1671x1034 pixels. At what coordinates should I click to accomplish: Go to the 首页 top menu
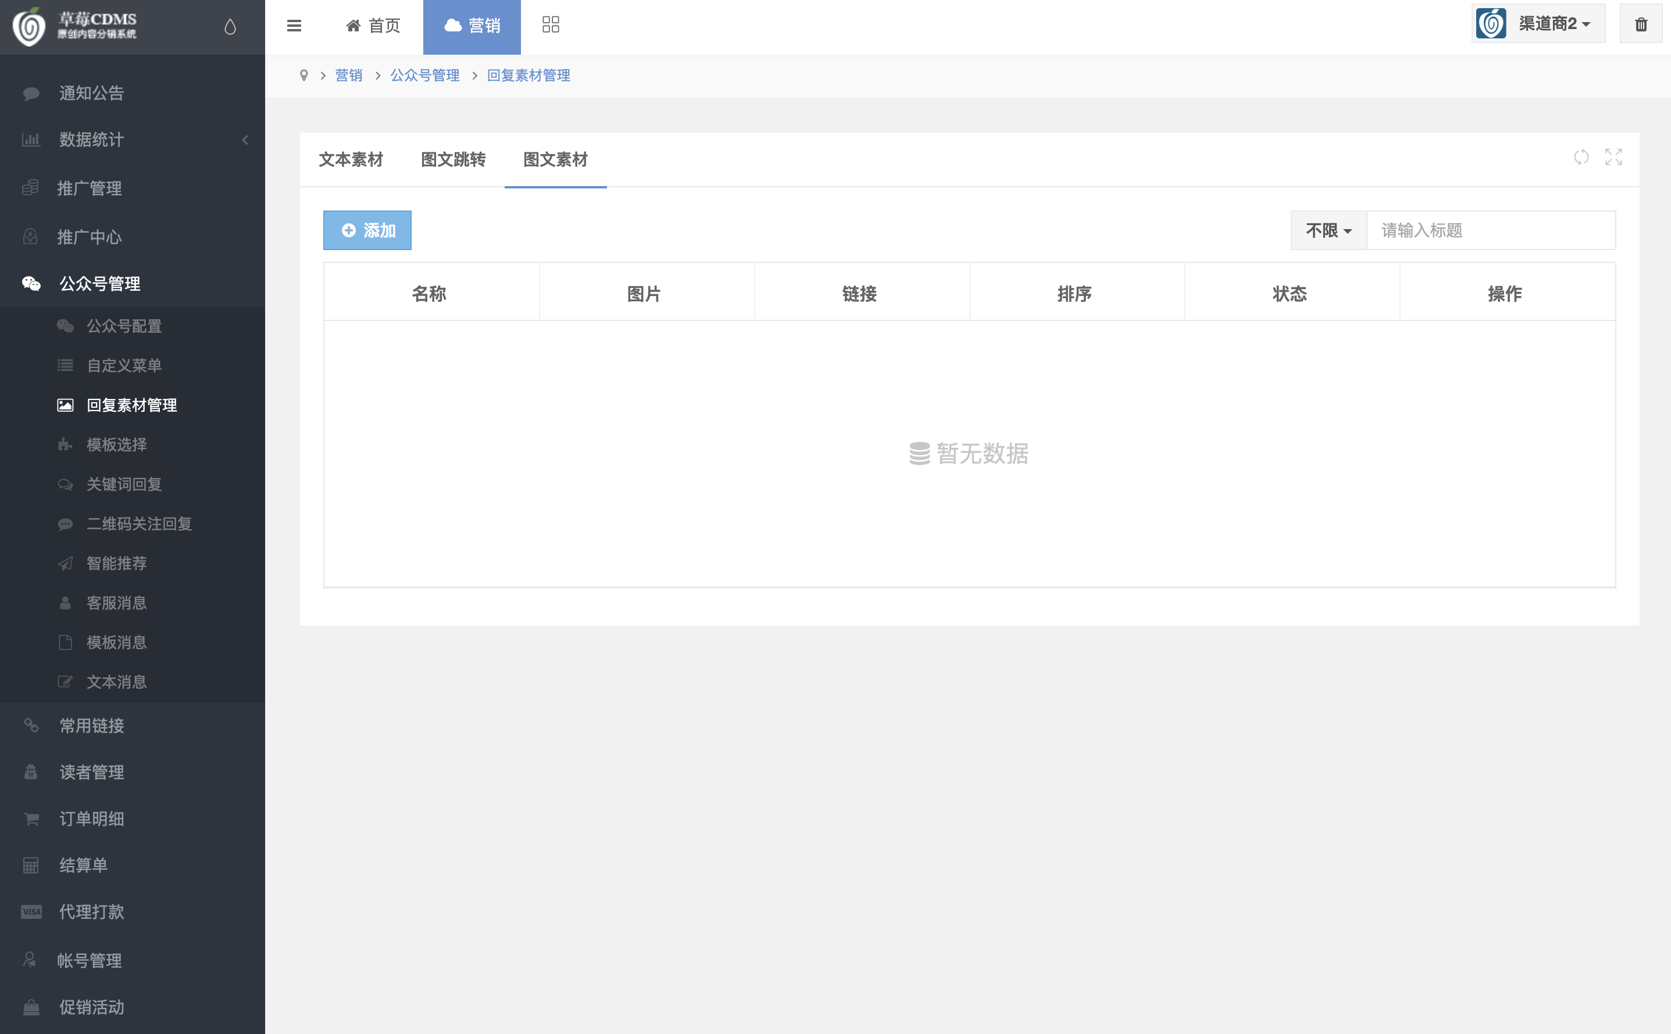[x=373, y=26]
